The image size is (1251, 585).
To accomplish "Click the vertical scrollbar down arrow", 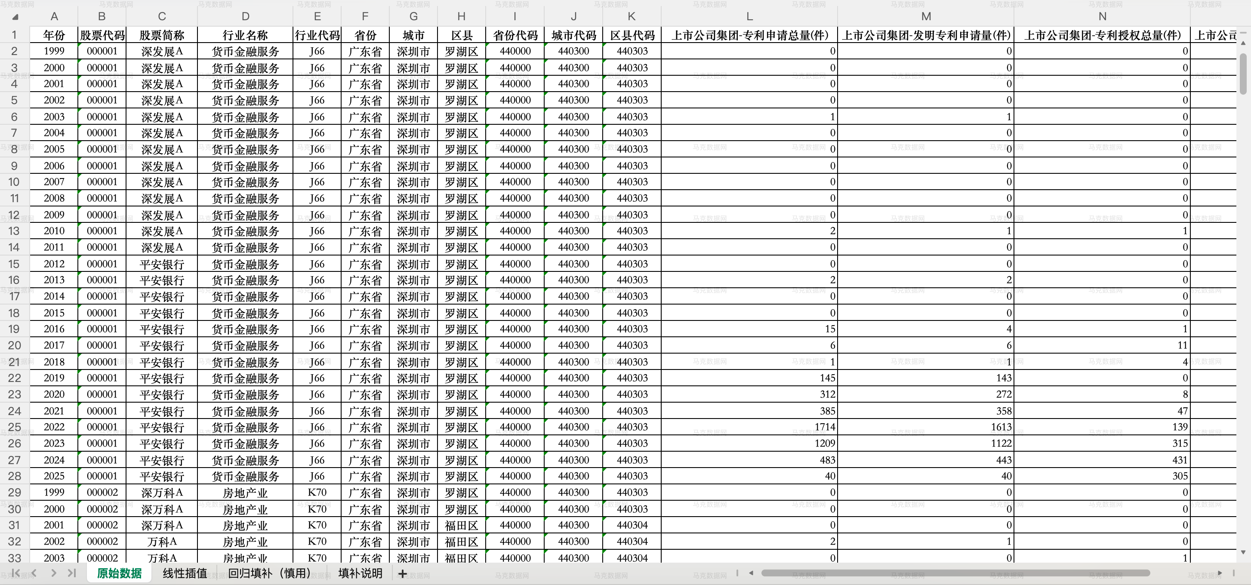I will coord(1243,552).
